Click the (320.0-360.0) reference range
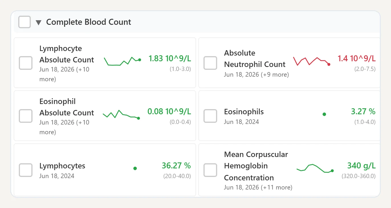Viewport: 391px width, 208px height. pos(359,176)
